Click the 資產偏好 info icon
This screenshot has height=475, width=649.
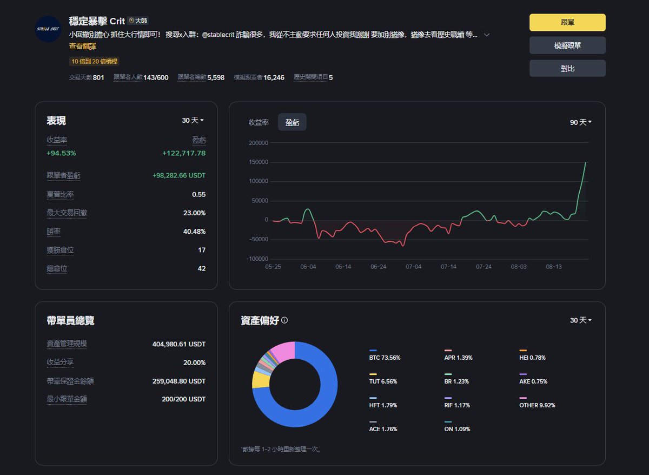coord(284,320)
